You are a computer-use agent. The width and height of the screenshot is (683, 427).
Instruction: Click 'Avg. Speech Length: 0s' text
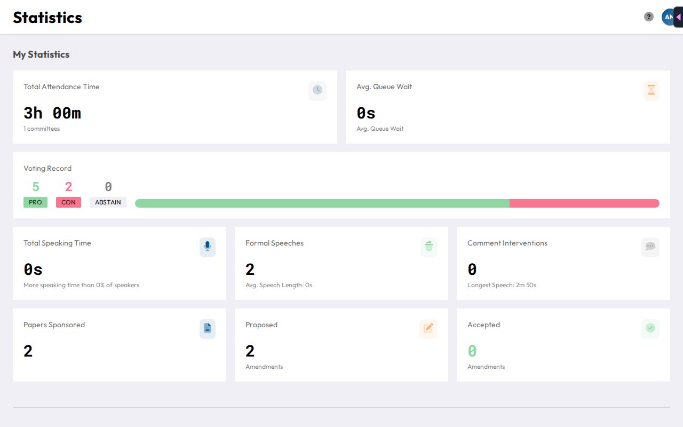tap(279, 285)
